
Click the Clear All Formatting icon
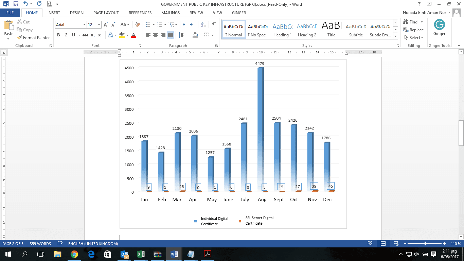click(138, 24)
